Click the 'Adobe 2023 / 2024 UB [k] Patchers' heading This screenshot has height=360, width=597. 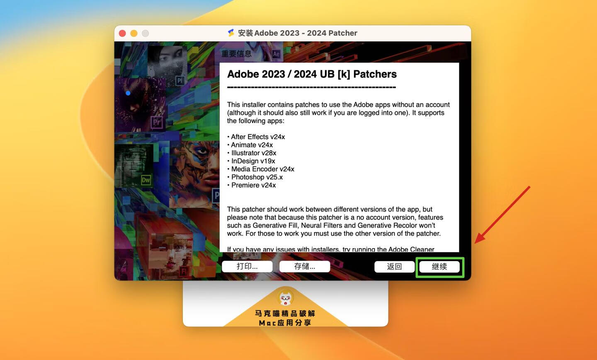point(312,74)
